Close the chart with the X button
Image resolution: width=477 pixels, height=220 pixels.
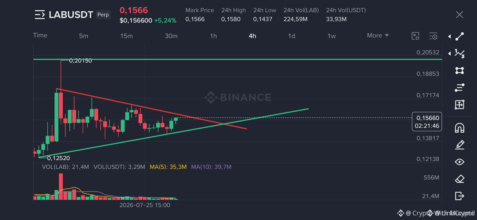click(459, 15)
